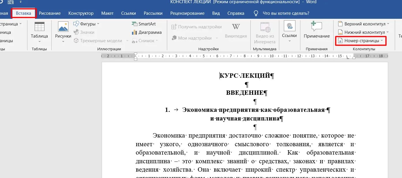Open the Верхний колонтитул dropdown
Image resolution: width=402 pixels, height=178 pixels.
tap(364, 24)
